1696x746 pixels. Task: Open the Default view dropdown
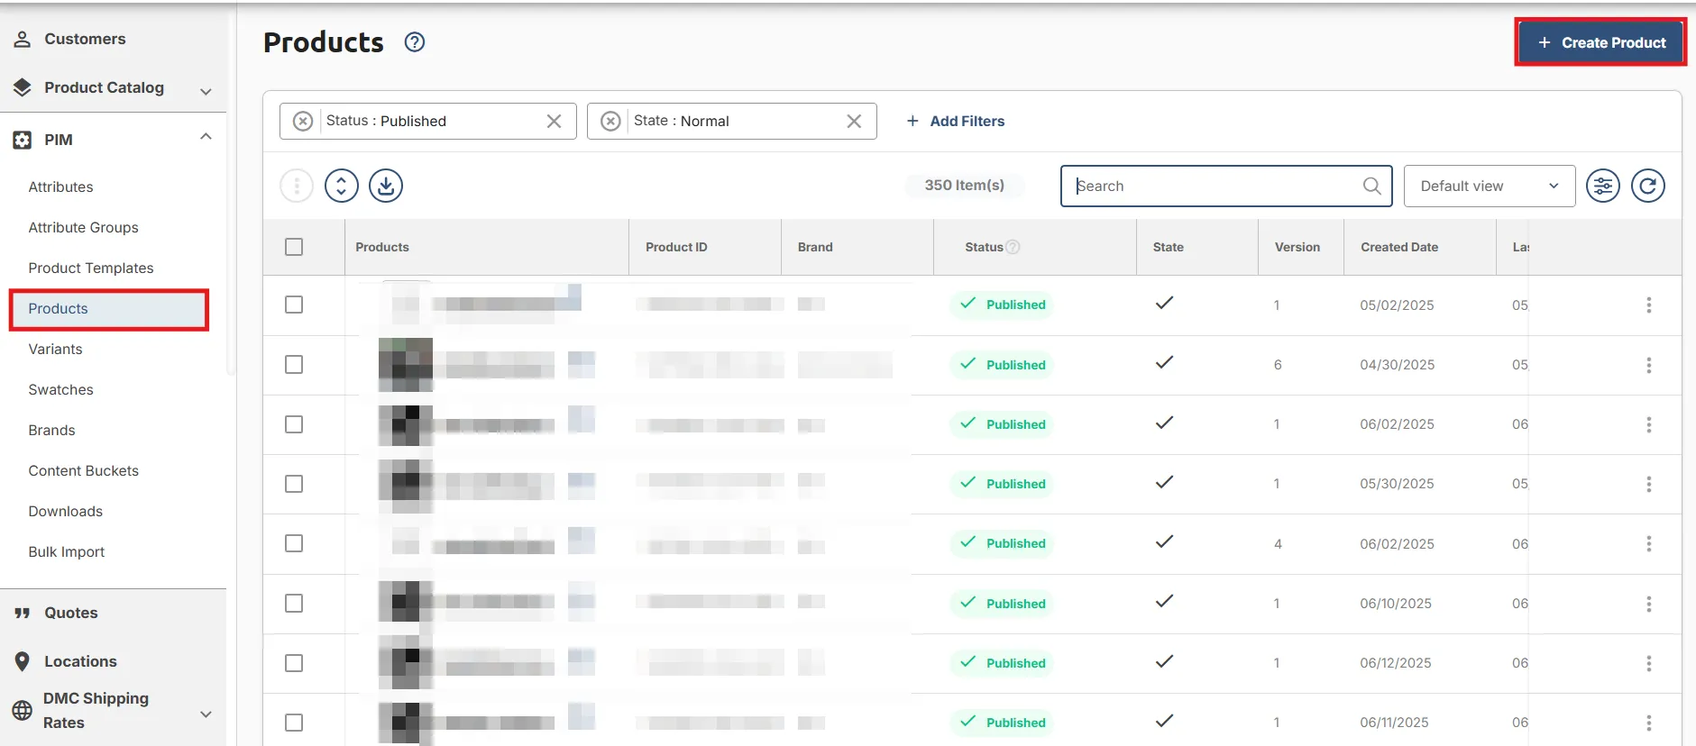tap(1490, 186)
